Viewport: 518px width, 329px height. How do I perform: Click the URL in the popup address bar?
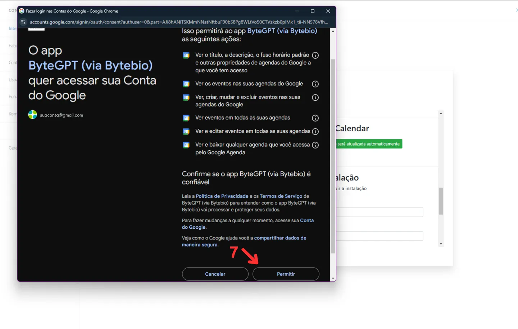179,22
